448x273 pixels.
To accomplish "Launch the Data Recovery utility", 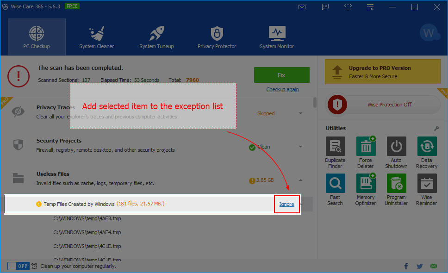I will point(426,152).
